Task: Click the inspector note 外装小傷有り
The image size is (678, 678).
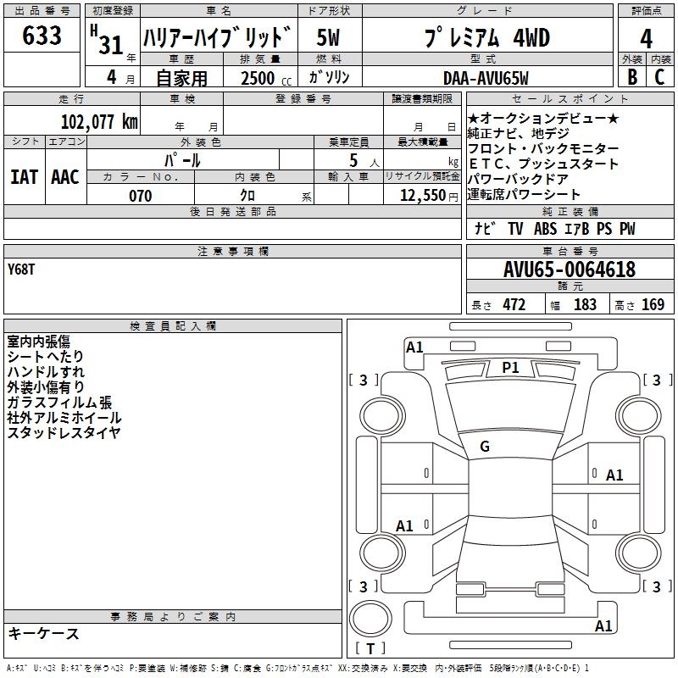Action: click(46, 386)
